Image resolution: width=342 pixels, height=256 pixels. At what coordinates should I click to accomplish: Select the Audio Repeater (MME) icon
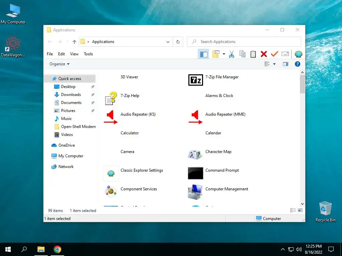click(x=196, y=117)
